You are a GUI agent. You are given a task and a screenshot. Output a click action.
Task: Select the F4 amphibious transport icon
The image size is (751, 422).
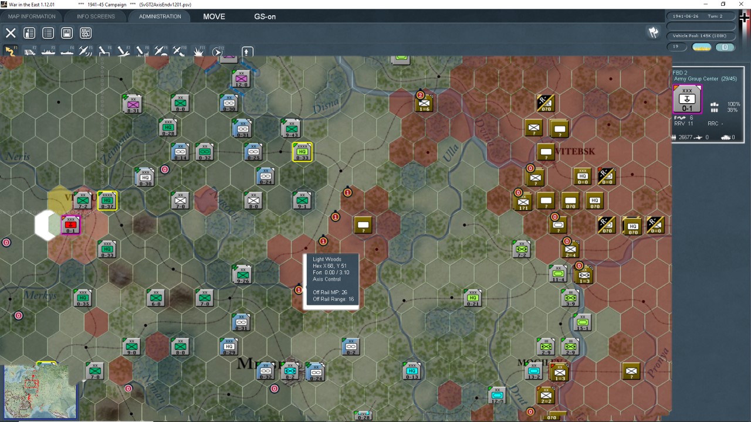coord(67,52)
